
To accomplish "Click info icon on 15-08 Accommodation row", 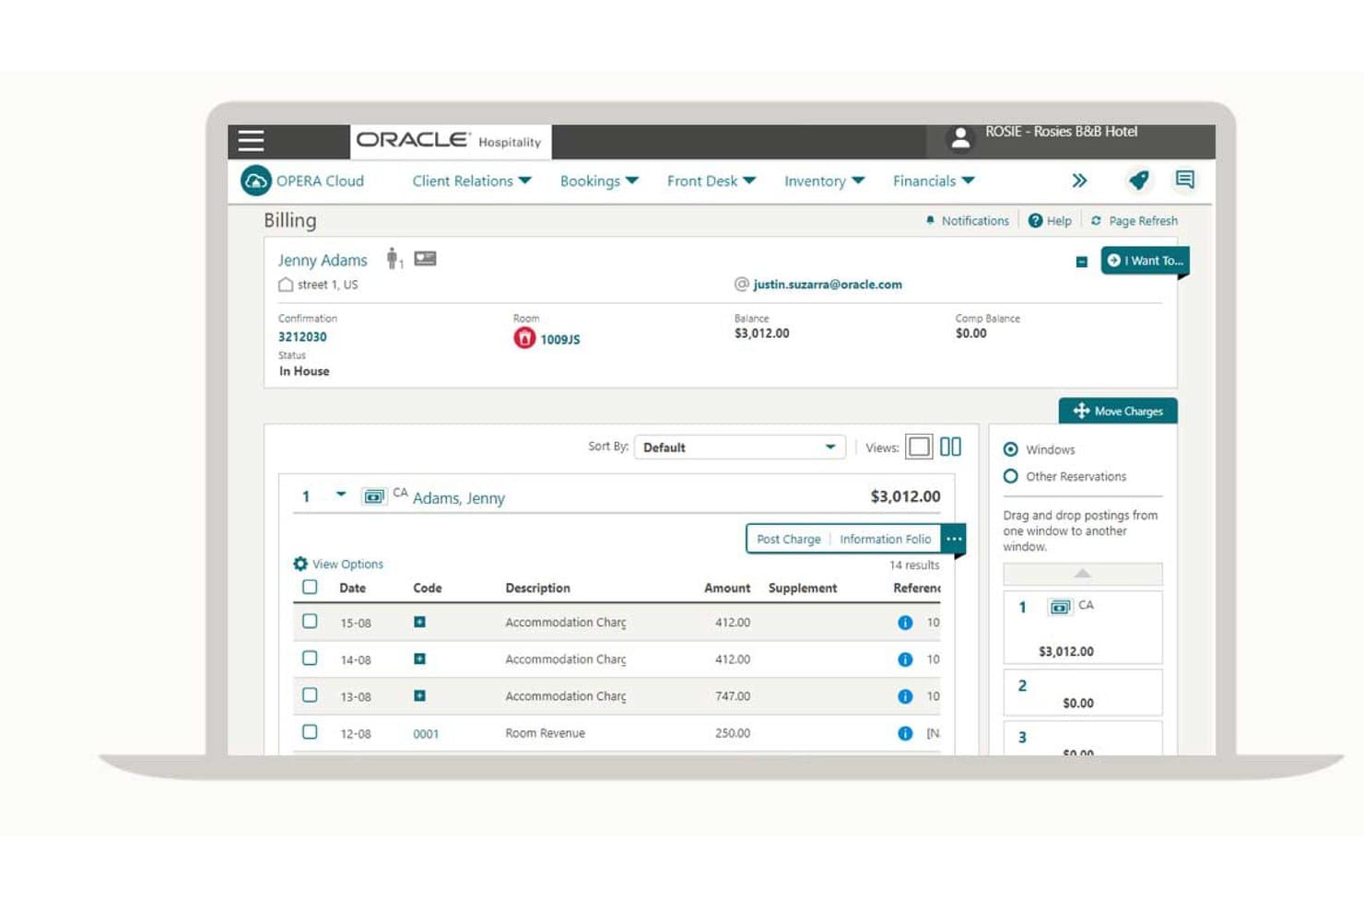I will pyautogui.click(x=905, y=623).
